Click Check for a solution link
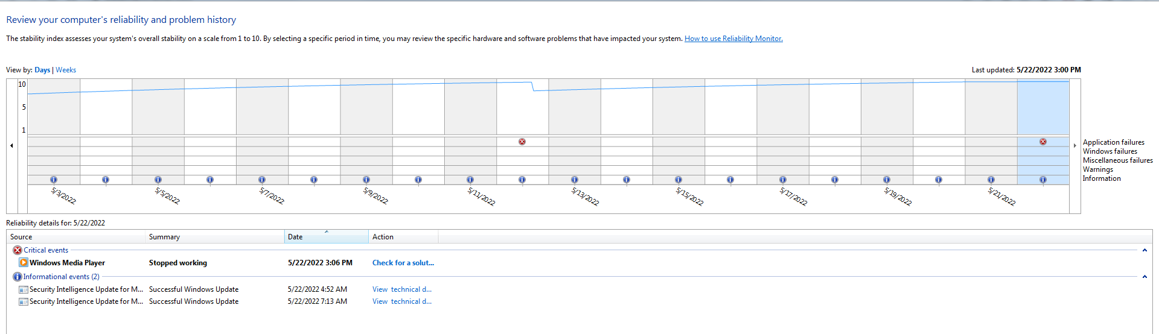This screenshot has height=334, width=1159. click(403, 263)
